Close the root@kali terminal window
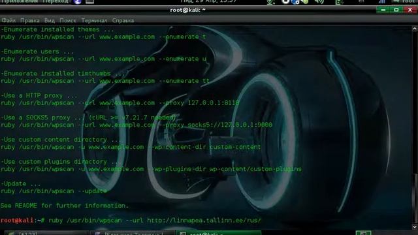The width and height of the screenshot is (418, 235). click(x=410, y=10)
